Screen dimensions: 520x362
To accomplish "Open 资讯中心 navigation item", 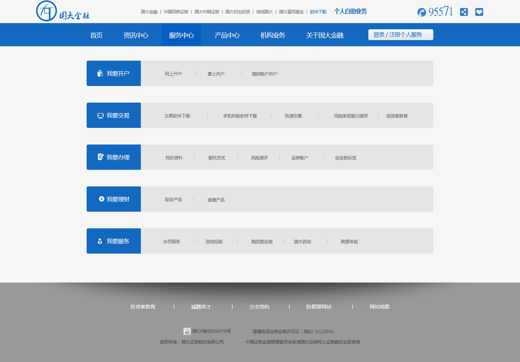I will pos(136,35).
